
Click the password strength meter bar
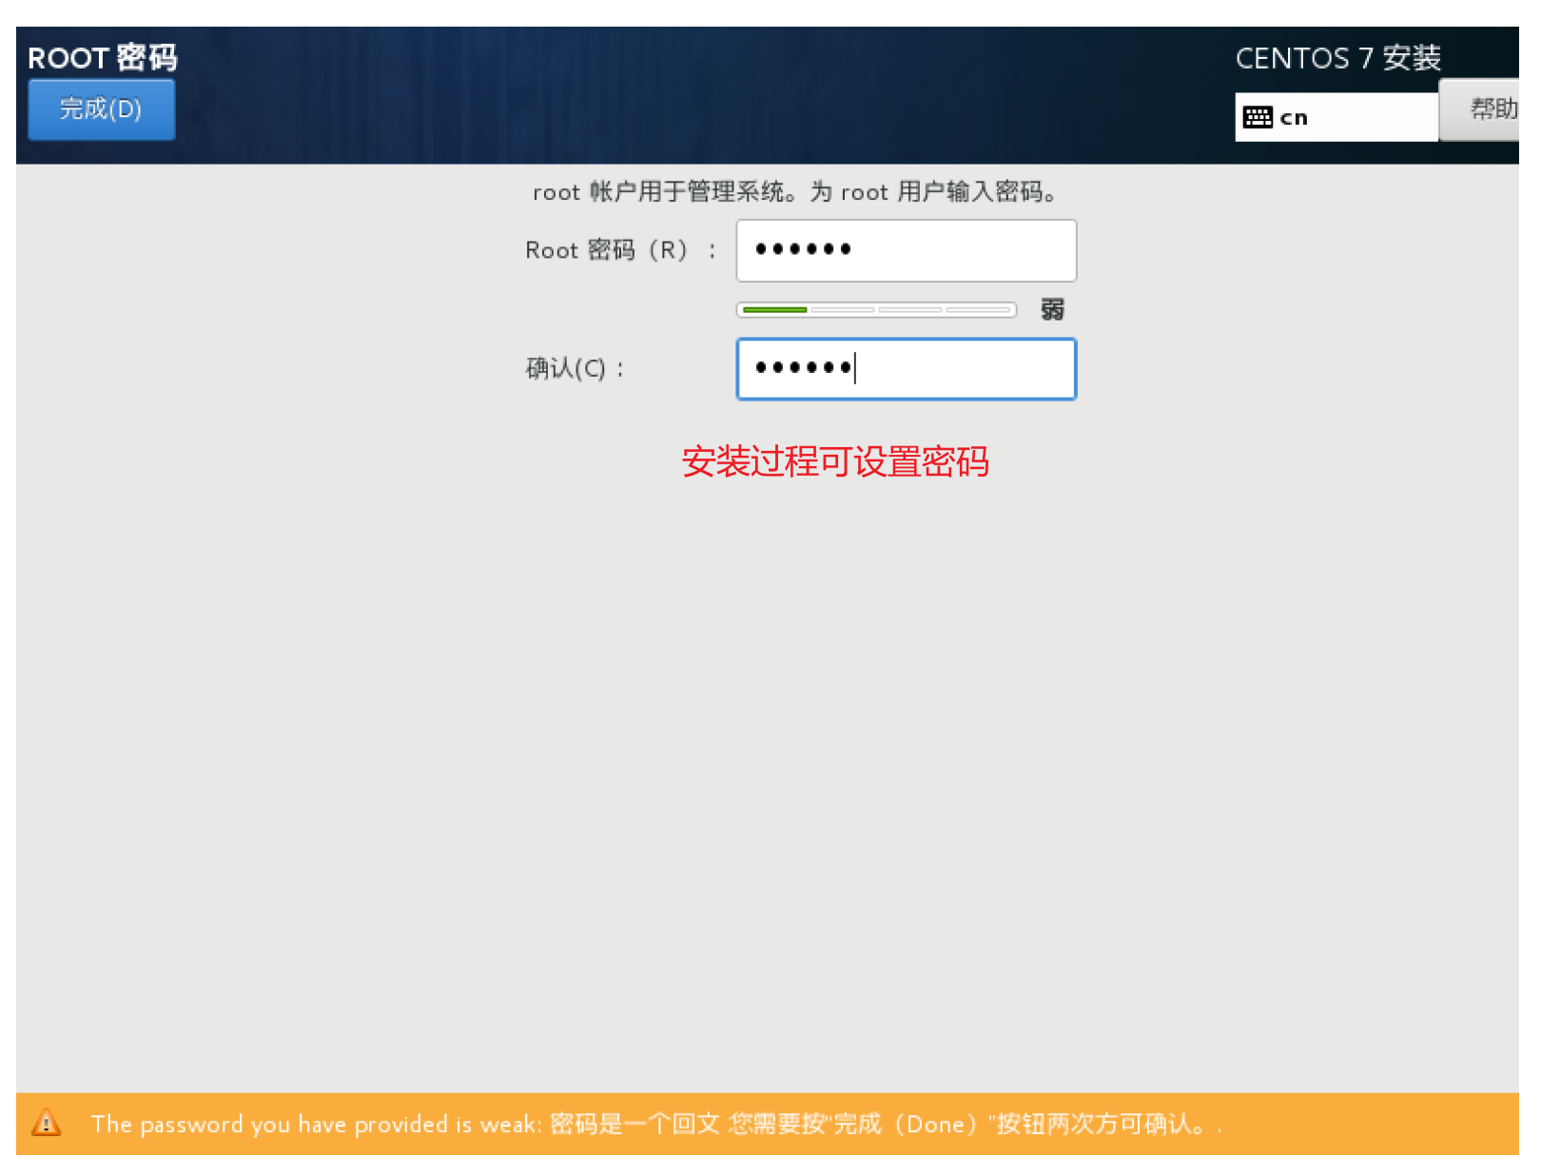pos(876,310)
